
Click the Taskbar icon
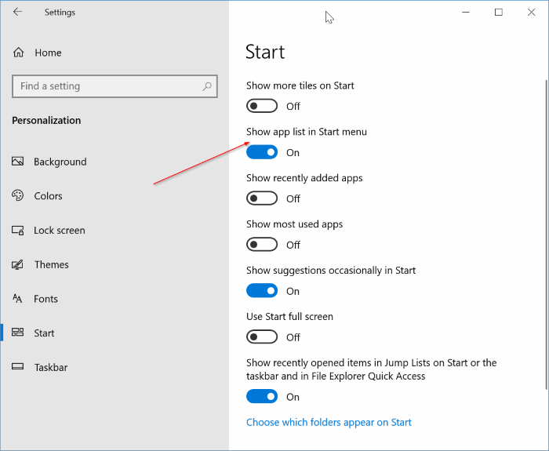pos(17,366)
